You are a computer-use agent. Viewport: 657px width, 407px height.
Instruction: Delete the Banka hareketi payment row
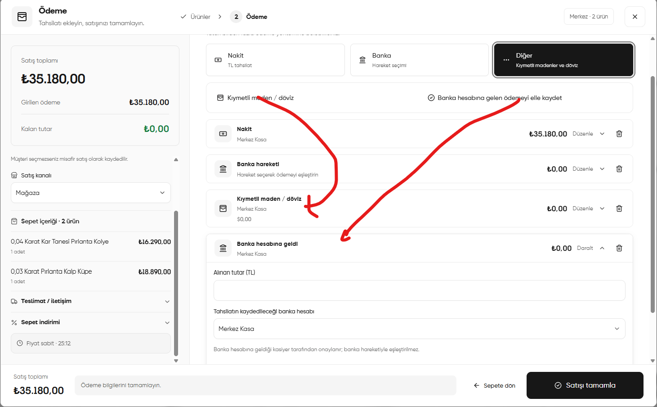pyautogui.click(x=619, y=169)
